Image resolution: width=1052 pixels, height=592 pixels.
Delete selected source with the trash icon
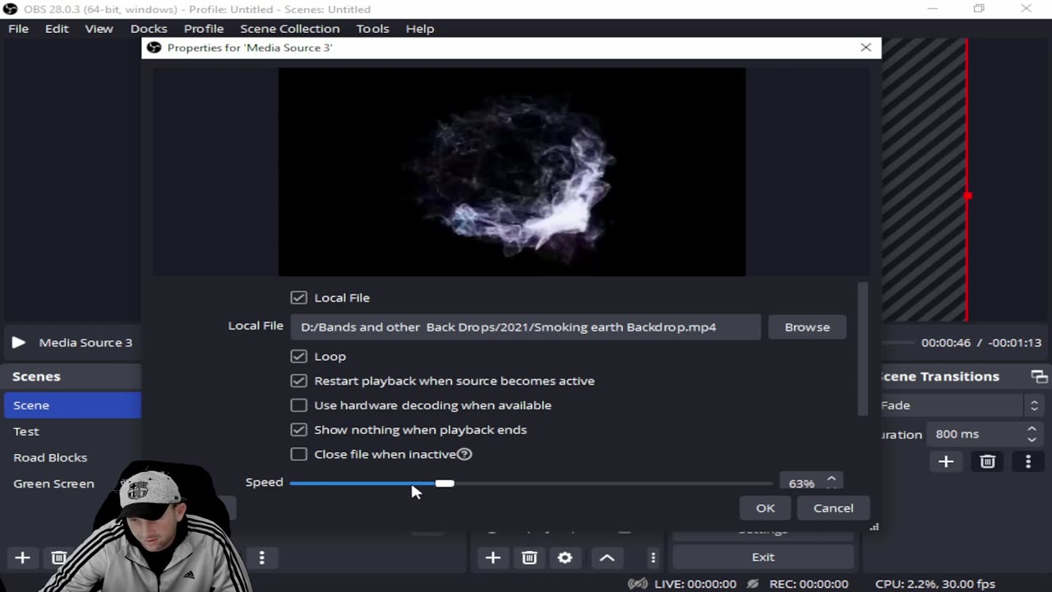[529, 557]
